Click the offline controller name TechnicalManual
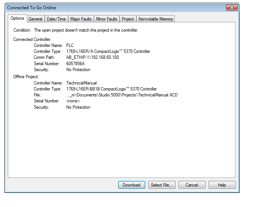263x207 pixels. 81,83
